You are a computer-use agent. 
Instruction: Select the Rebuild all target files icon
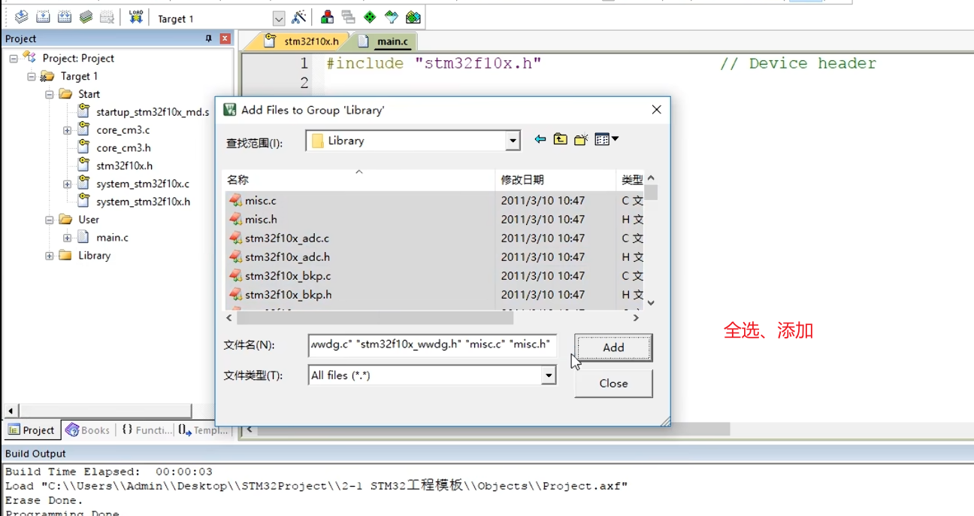65,16
